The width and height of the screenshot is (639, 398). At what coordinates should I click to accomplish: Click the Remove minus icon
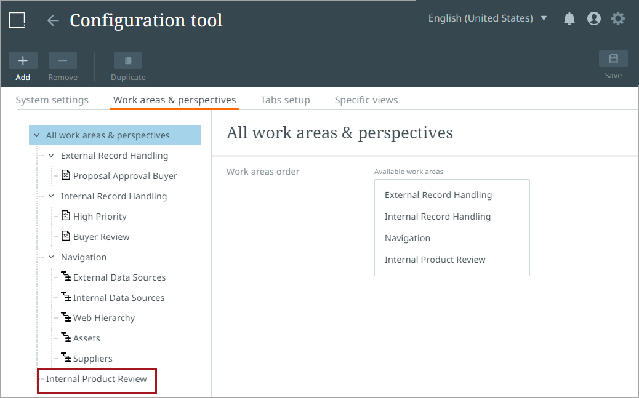pos(63,60)
